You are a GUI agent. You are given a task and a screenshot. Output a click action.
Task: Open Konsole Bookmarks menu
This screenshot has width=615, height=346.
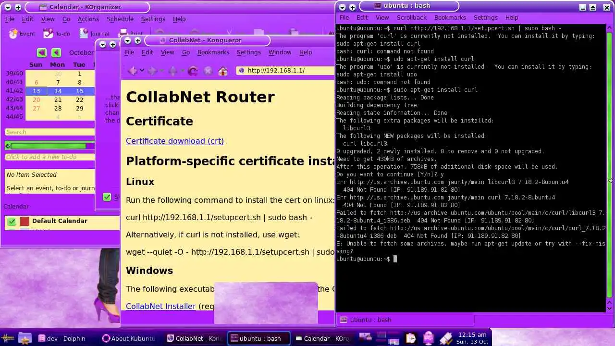pos(450,18)
